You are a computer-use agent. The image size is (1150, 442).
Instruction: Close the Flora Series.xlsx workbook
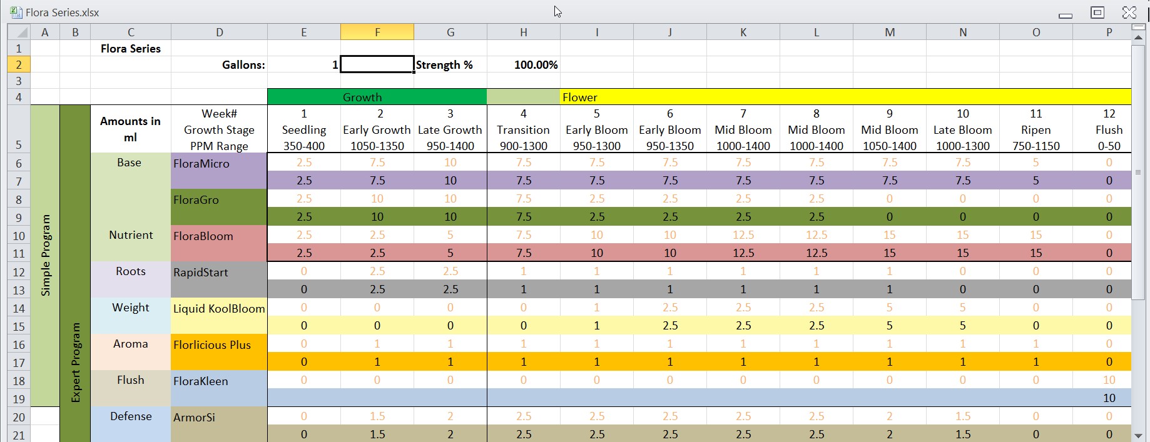click(1129, 13)
